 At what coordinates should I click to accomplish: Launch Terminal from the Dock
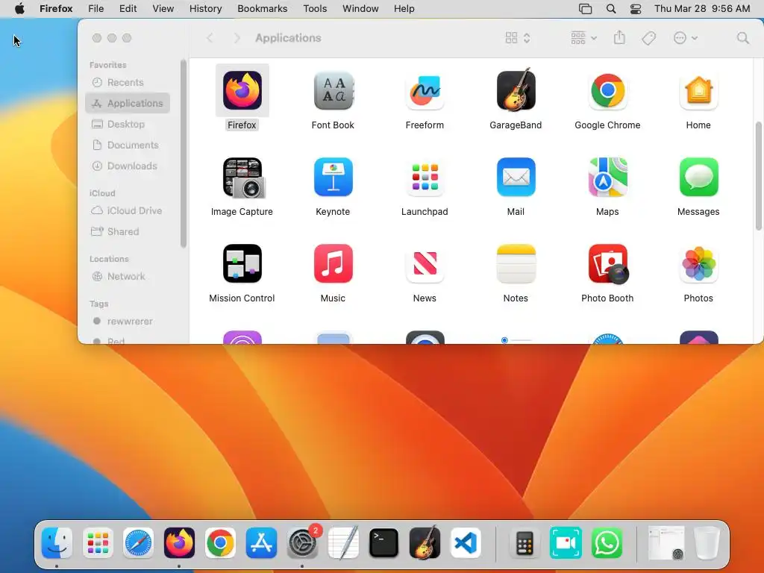pos(384,542)
